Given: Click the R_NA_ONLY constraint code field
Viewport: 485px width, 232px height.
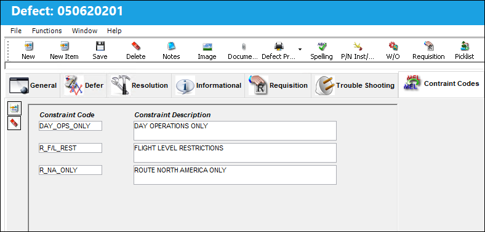Looking at the screenshot, I should [x=70, y=170].
